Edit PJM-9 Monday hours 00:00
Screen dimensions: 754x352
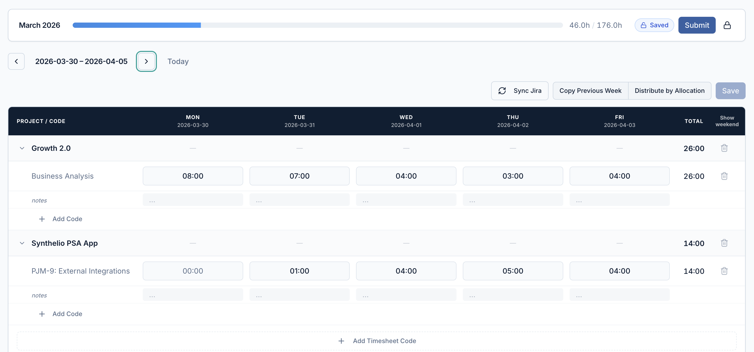click(193, 271)
